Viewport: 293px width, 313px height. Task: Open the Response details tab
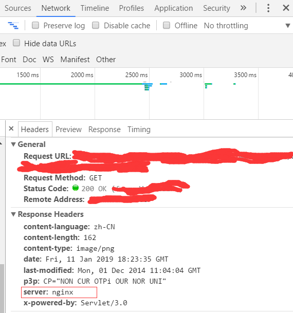104,130
